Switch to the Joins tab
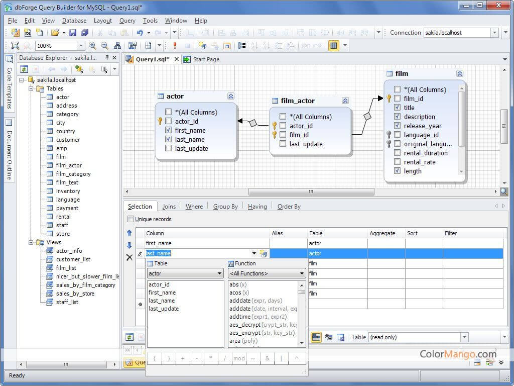Viewport: 514px width, 386px height. [x=169, y=207]
